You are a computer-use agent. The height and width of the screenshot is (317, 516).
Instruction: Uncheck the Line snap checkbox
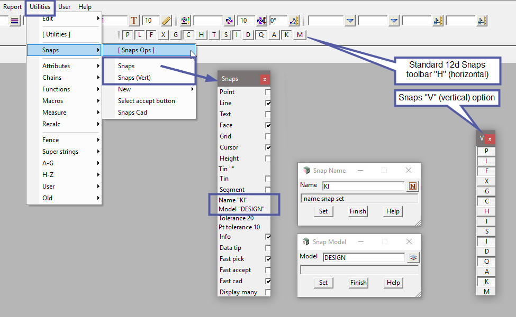pyautogui.click(x=268, y=103)
